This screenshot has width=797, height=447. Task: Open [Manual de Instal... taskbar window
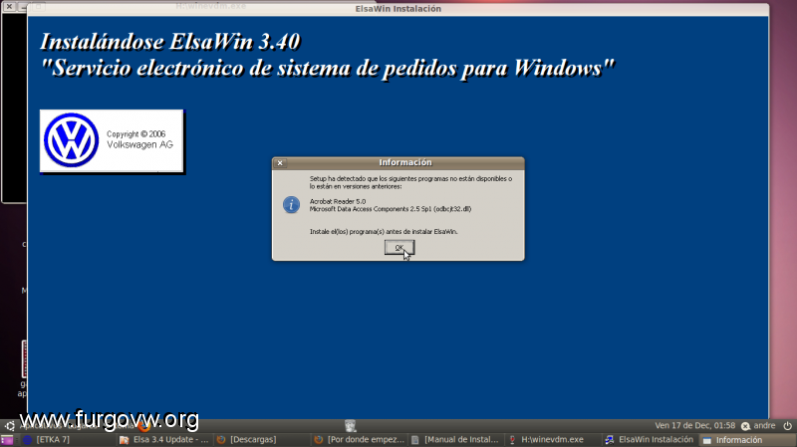pyautogui.click(x=455, y=440)
